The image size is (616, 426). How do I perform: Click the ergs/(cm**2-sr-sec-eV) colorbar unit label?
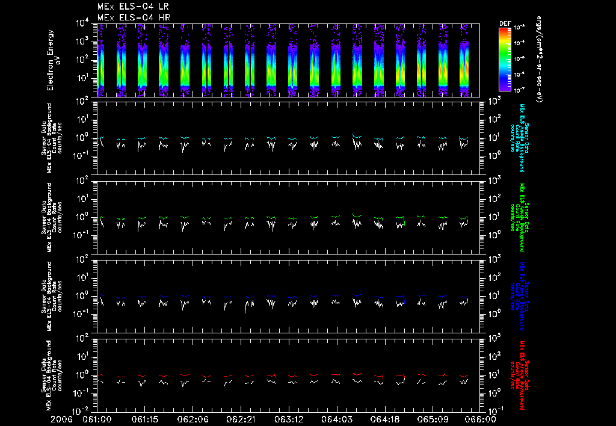point(540,59)
